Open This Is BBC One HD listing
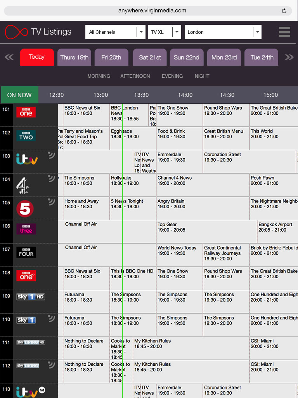 tap(133, 278)
